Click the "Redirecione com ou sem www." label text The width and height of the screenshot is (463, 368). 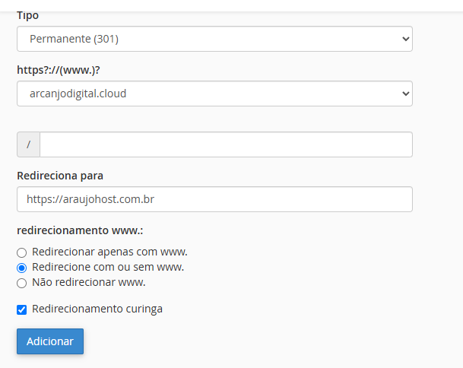coord(108,267)
